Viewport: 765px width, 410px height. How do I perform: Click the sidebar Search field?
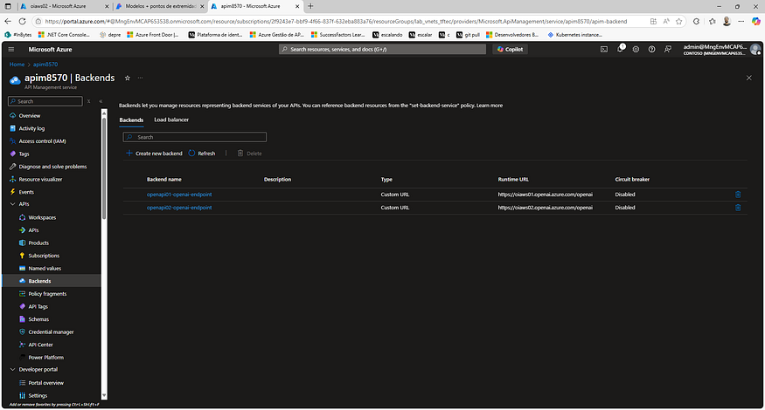click(x=45, y=101)
